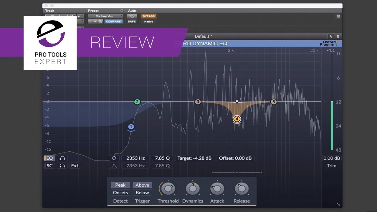Switch to A settings slot
377x212 pixels.
[330, 36]
